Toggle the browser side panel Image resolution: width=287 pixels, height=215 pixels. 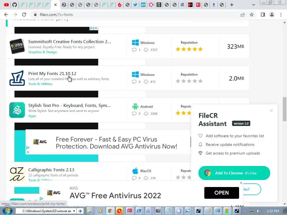[x=263, y=15]
